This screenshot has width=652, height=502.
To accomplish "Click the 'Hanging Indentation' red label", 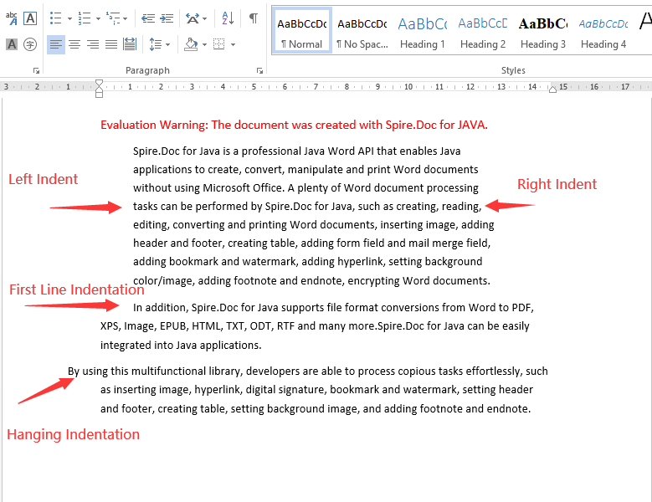I will 73,434.
